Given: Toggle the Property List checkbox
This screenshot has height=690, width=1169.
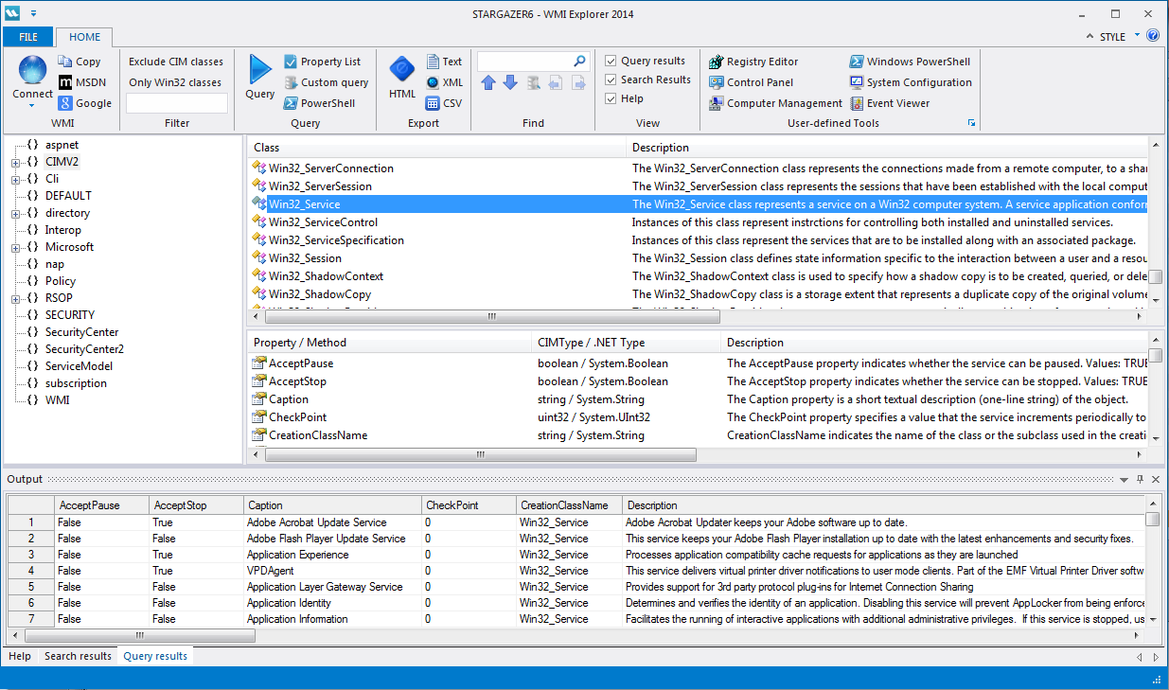Looking at the screenshot, I should tap(291, 62).
